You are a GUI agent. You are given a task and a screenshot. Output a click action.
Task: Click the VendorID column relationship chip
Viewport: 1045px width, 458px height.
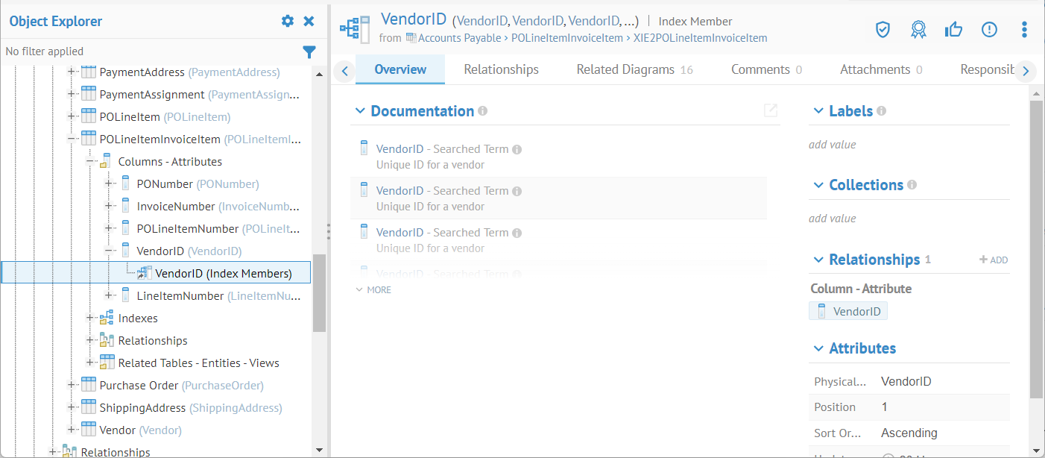848,311
